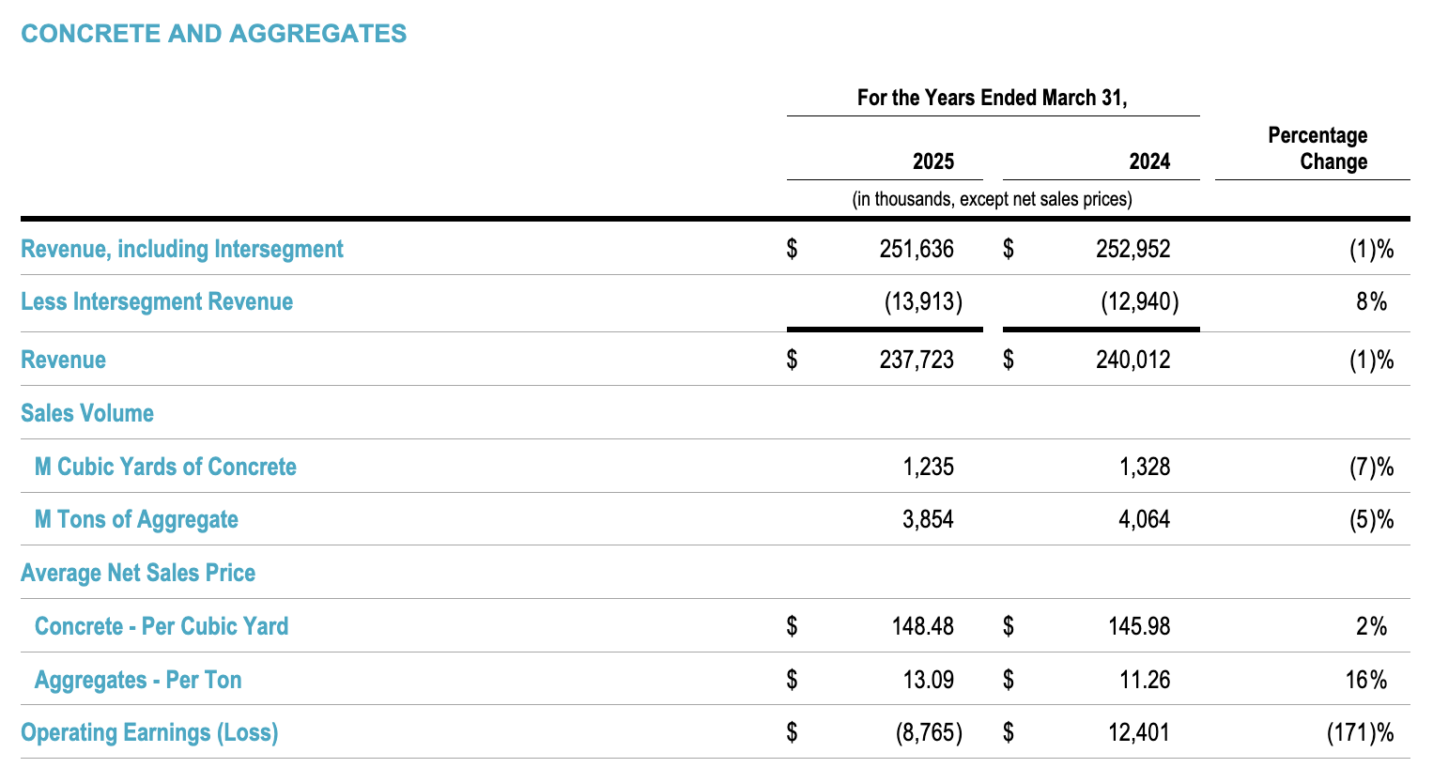The height and width of the screenshot is (783, 1433).
Task: Click the For the Years Ended March 31 header
Action: [x=992, y=96]
